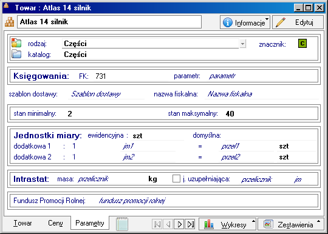This screenshot has width=328, height=234.
Task: Click the Jednostki miary section heading
Action: pos(48,135)
